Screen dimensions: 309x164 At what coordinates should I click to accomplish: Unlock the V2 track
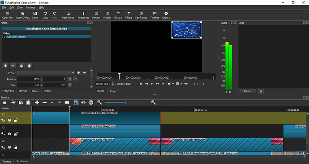(x=16, y=147)
